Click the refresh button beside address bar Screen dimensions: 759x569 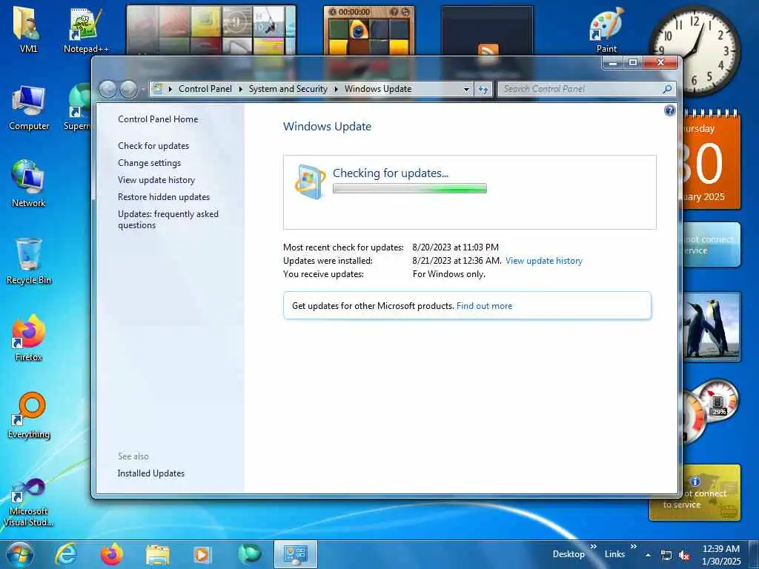point(483,89)
